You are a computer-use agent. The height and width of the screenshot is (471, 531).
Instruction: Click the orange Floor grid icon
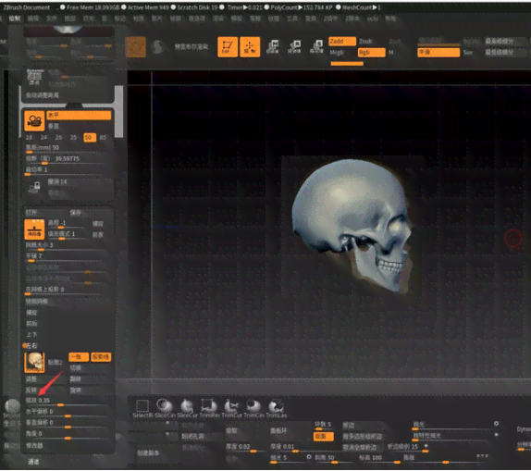(34, 229)
